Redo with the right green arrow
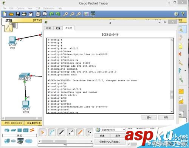Screen dimensions: 189x148 pos(58,14)
